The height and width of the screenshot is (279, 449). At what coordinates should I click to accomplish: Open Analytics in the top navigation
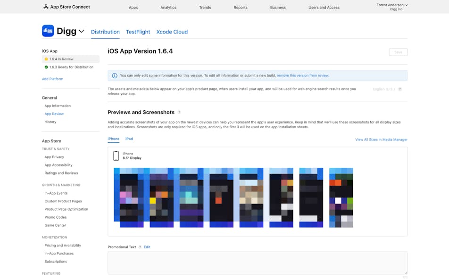click(168, 8)
